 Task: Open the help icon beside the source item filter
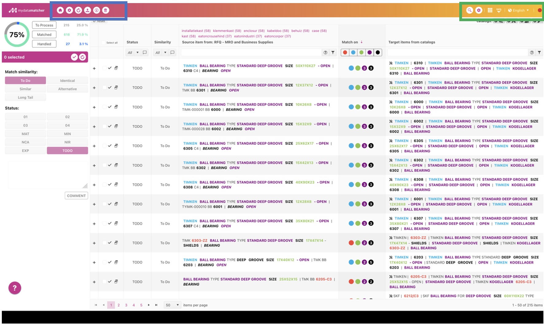click(325, 52)
